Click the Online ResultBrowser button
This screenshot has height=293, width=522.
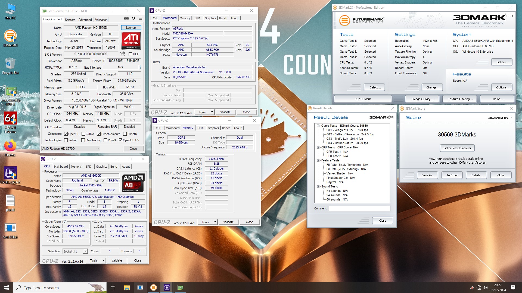(457, 148)
